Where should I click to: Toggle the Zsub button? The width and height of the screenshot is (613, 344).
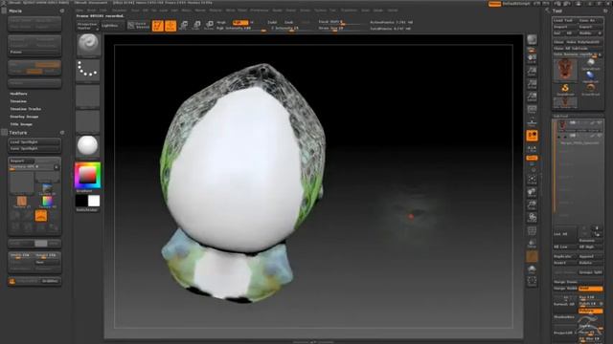click(x=288, y=22)
